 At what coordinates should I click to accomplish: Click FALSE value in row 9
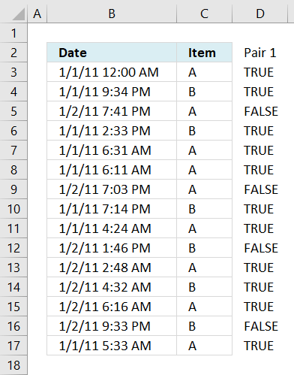(x=261, y=189)
